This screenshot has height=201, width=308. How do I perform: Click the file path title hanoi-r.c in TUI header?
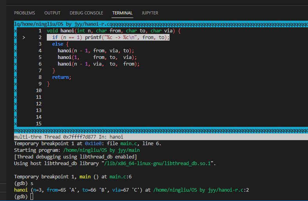coord(62,24)
